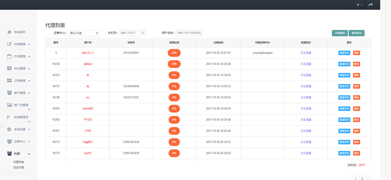
Task: Click the users icon for 客户管理
Action: 9,93
